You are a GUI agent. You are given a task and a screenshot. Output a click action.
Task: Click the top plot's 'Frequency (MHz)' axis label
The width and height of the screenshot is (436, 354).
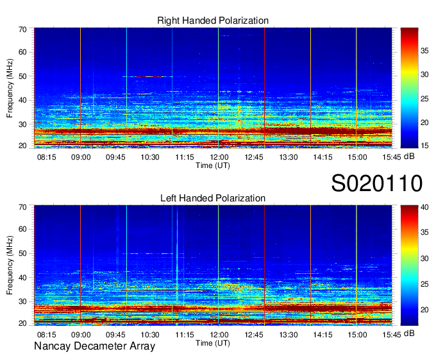click(10, 88)
